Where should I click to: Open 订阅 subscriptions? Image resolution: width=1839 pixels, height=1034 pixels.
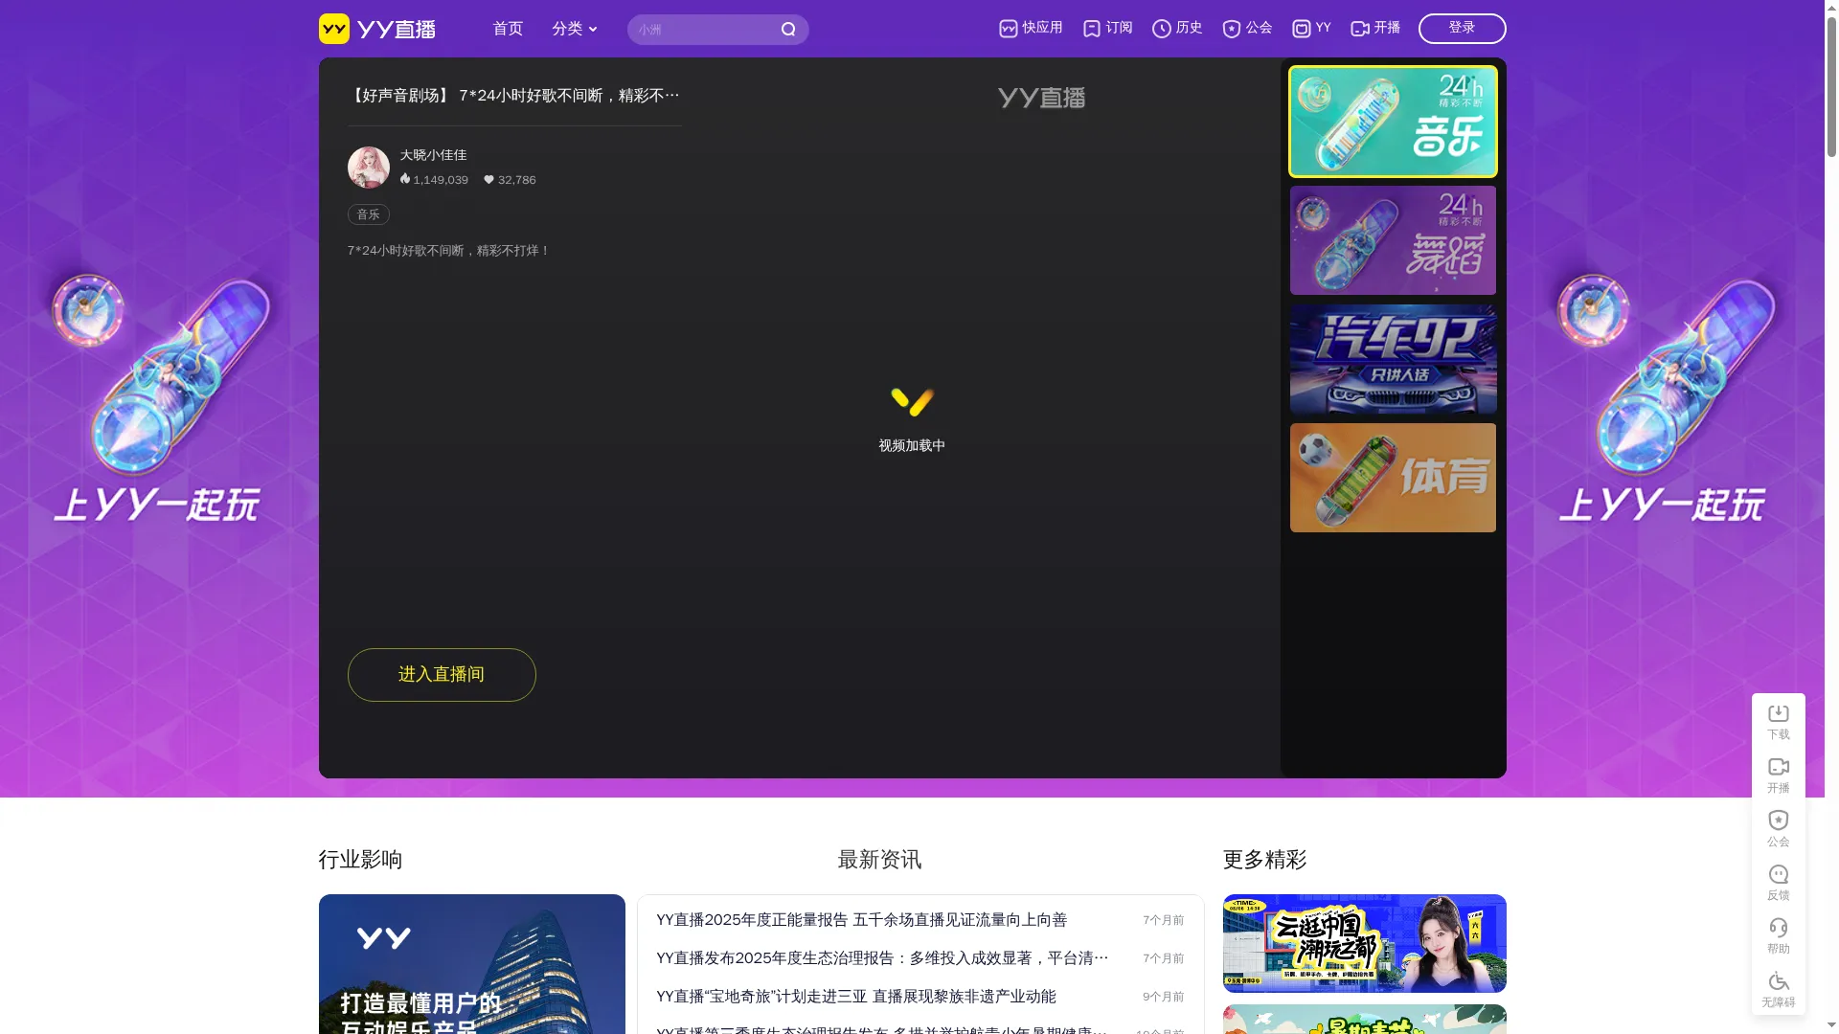[1107, 29]
